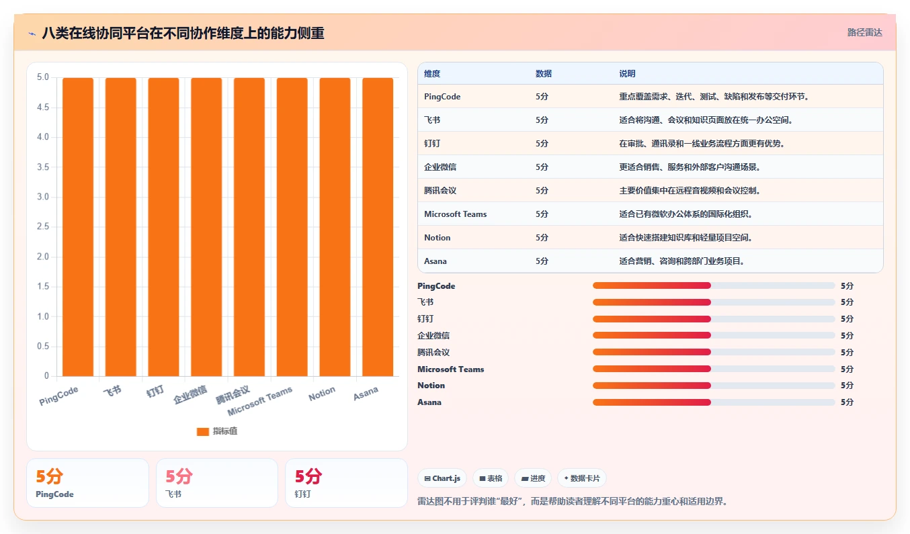Click the 指标值 legend label
This screenshot has height=534, width=910.
pos(225,431)
